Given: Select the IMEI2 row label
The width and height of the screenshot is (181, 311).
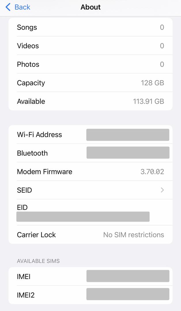Looking at the screenshot, I should coord(26,295).
